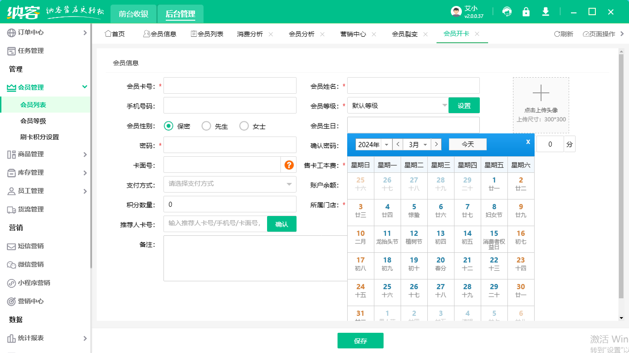Click the lock screen icon

(x=526, y=11)
